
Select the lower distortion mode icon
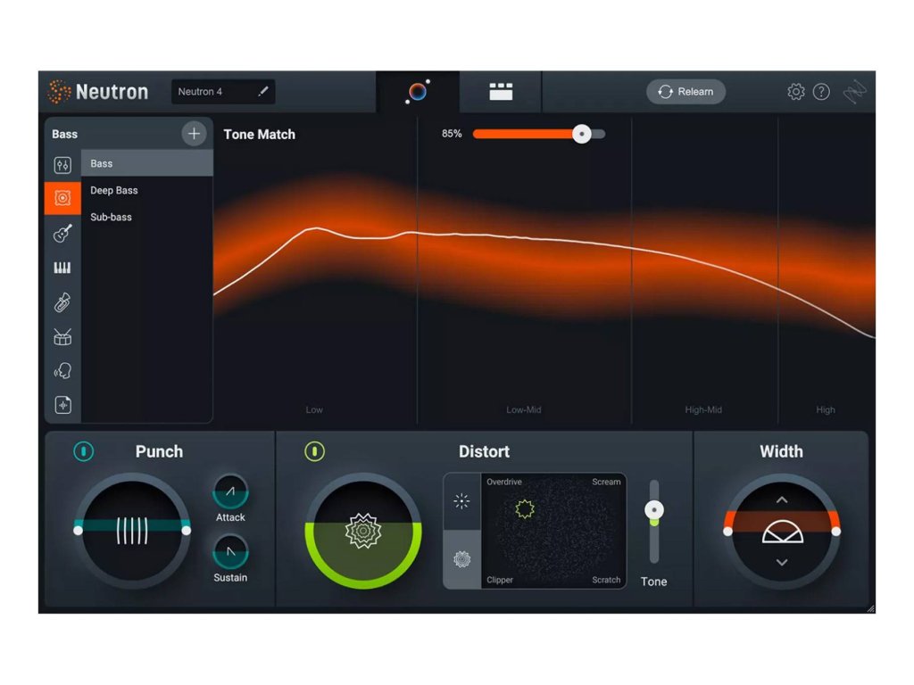pyautogui.click(x=461, y=559)
